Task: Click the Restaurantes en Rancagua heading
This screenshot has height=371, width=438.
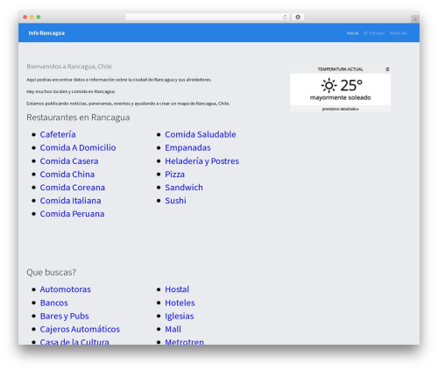Action: pyautogui.click(x=78, y=118)
